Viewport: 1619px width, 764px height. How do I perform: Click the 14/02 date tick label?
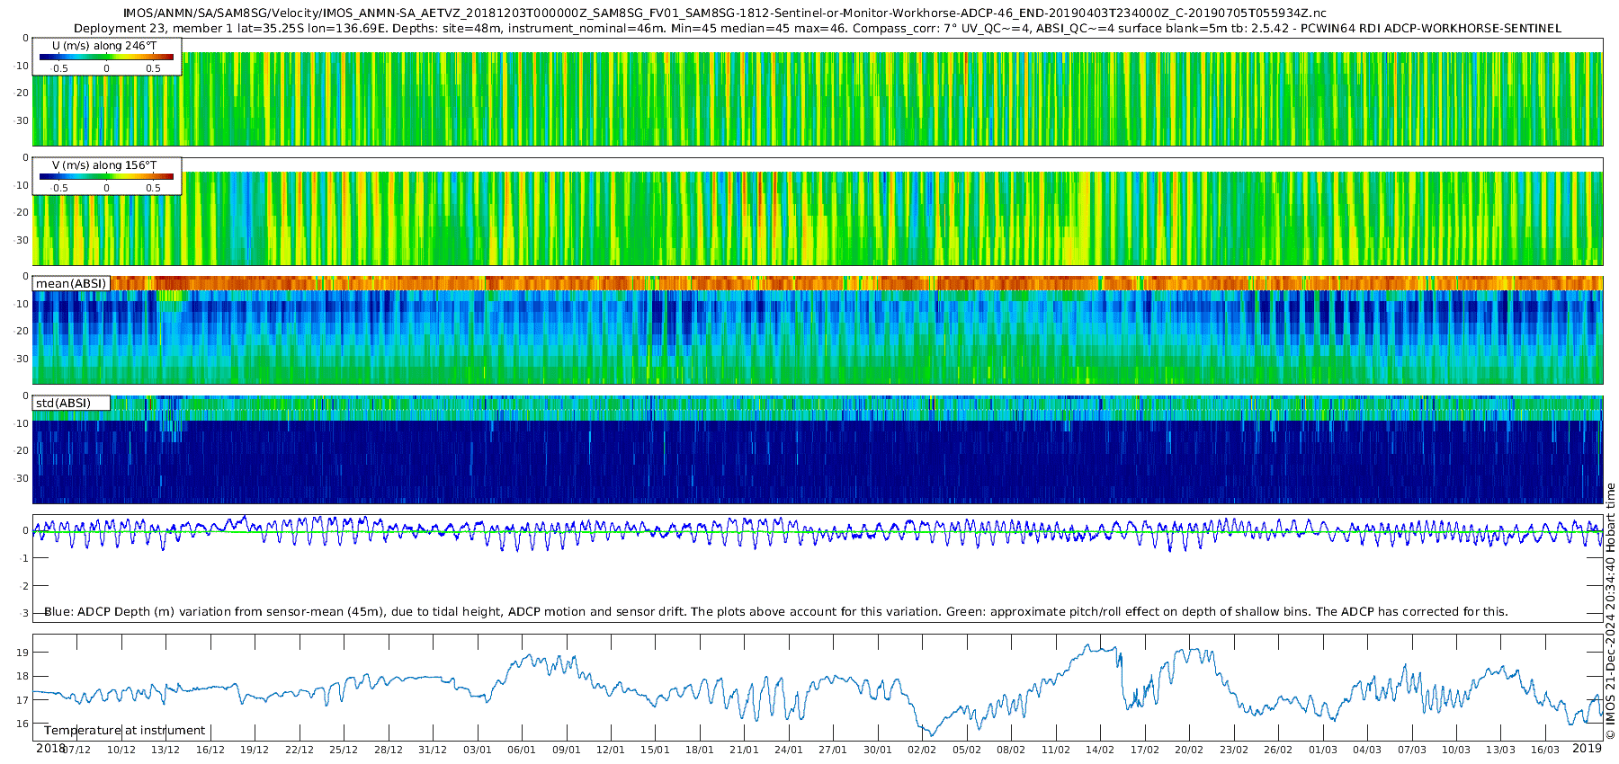click(x=1099, y=751)
